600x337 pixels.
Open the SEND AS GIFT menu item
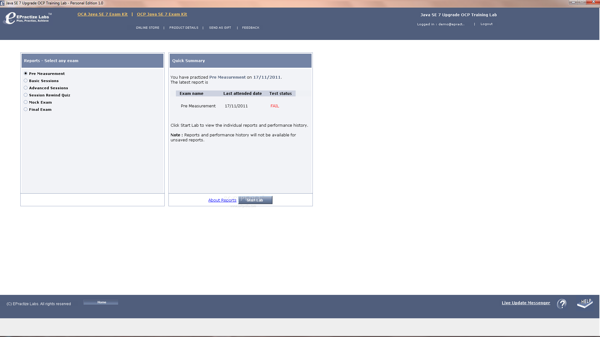click(x=220, y=28)
